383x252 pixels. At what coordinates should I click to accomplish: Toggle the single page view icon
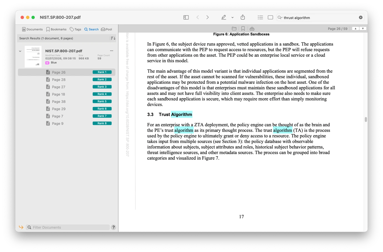coord(270,18)
